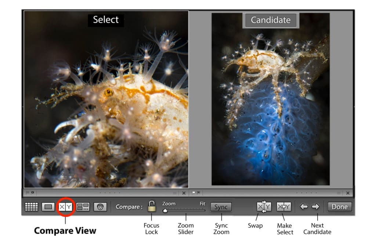Click the Make Select icon
This screenshot has width=376, height=244.
[284, 207]
